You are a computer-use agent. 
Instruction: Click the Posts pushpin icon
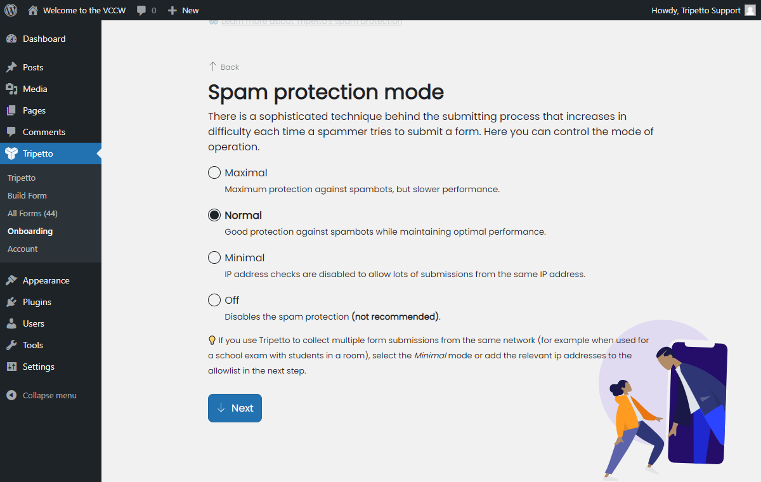[x=11, y=67]
